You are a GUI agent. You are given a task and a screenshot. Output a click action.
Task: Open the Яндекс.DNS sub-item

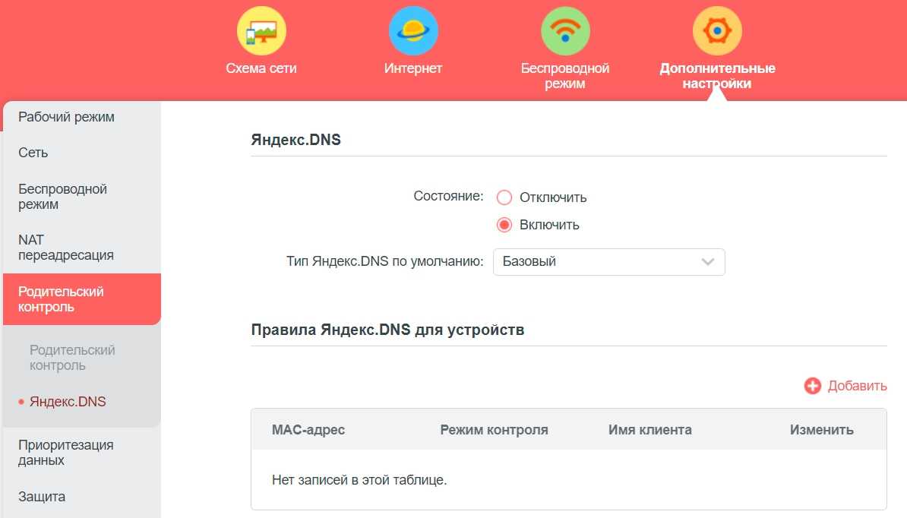68,402
